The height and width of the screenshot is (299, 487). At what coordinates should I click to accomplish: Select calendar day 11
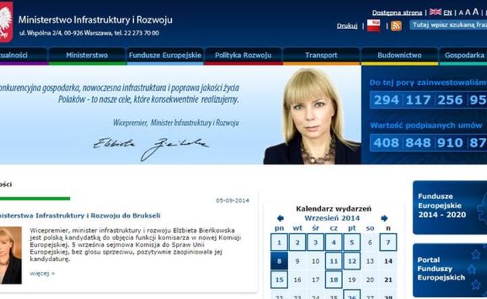(x=333, y=261)
